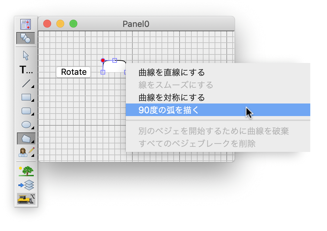Click the bulldozer mover tool
327x231 pixels.
[x=26, y=199]
